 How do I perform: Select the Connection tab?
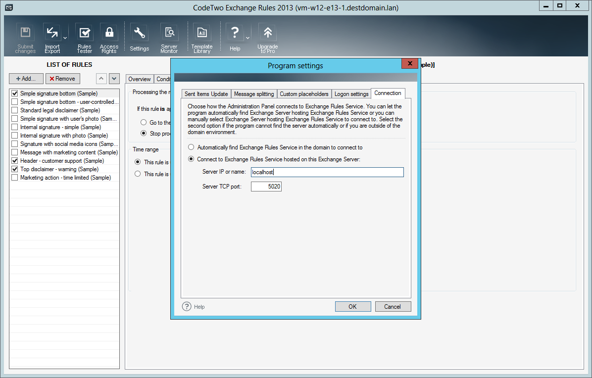388,93
